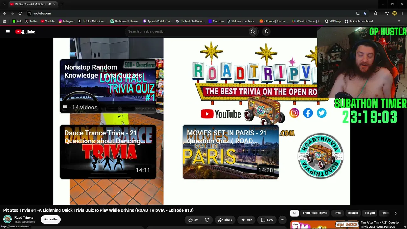This screenshot has height=229, width=407.
Task: Like the video with thumbs up
Action: (x=193, y=220)
